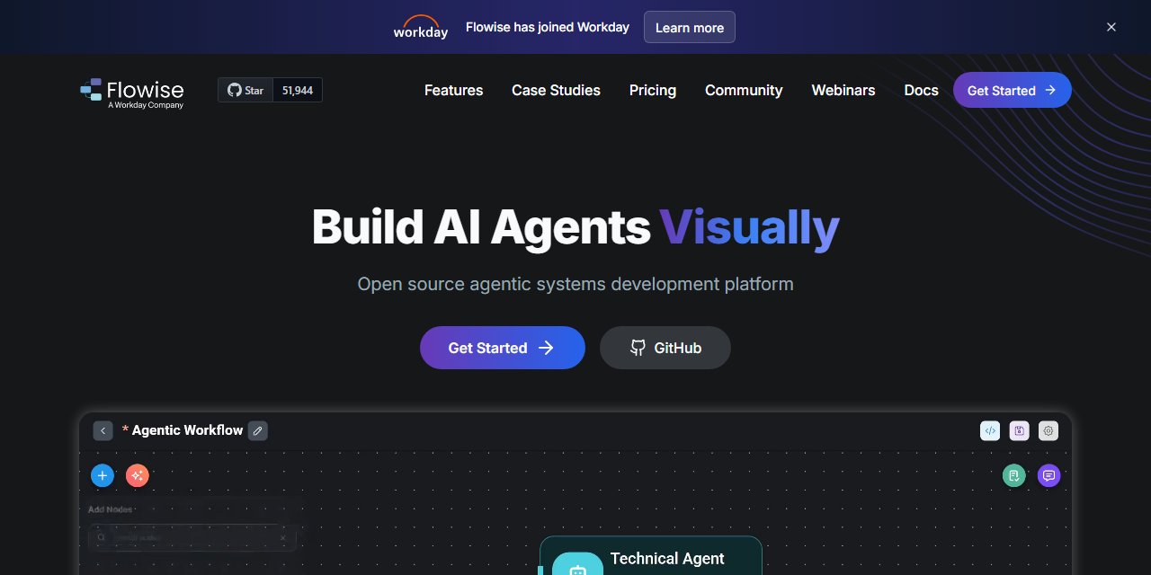
Task: Click the back arrow beside Agentic Workflow
Action: 103,430
